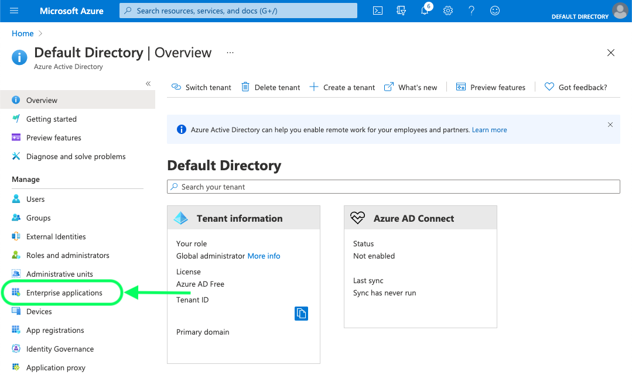Collapse the left navigation menu

pos(148,84)
